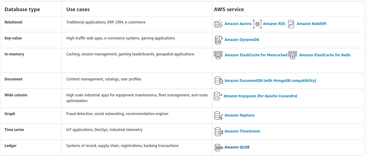The width and height of the screenshot is (367, 156).
Task: Click the Amazon Timestream icon
Action: coord(218,131)
